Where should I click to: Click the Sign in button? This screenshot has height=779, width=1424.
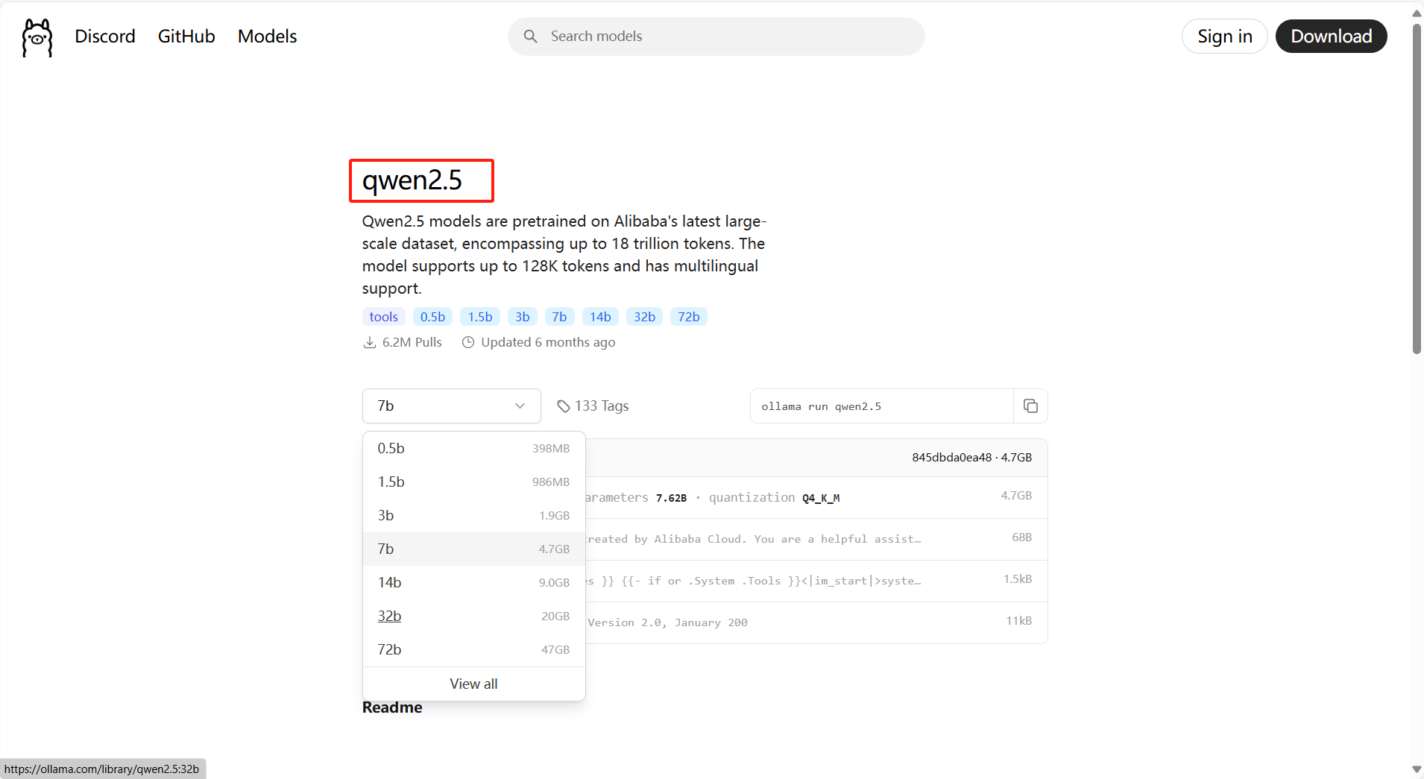(1224, 37)
